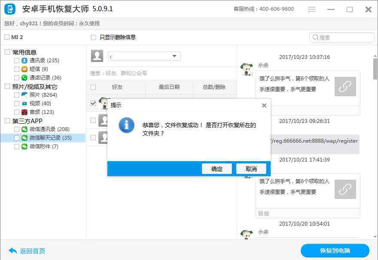Click 恢复到电脑 button
The width and height of the screenshot is (378, 260).
tap(335, 251)
